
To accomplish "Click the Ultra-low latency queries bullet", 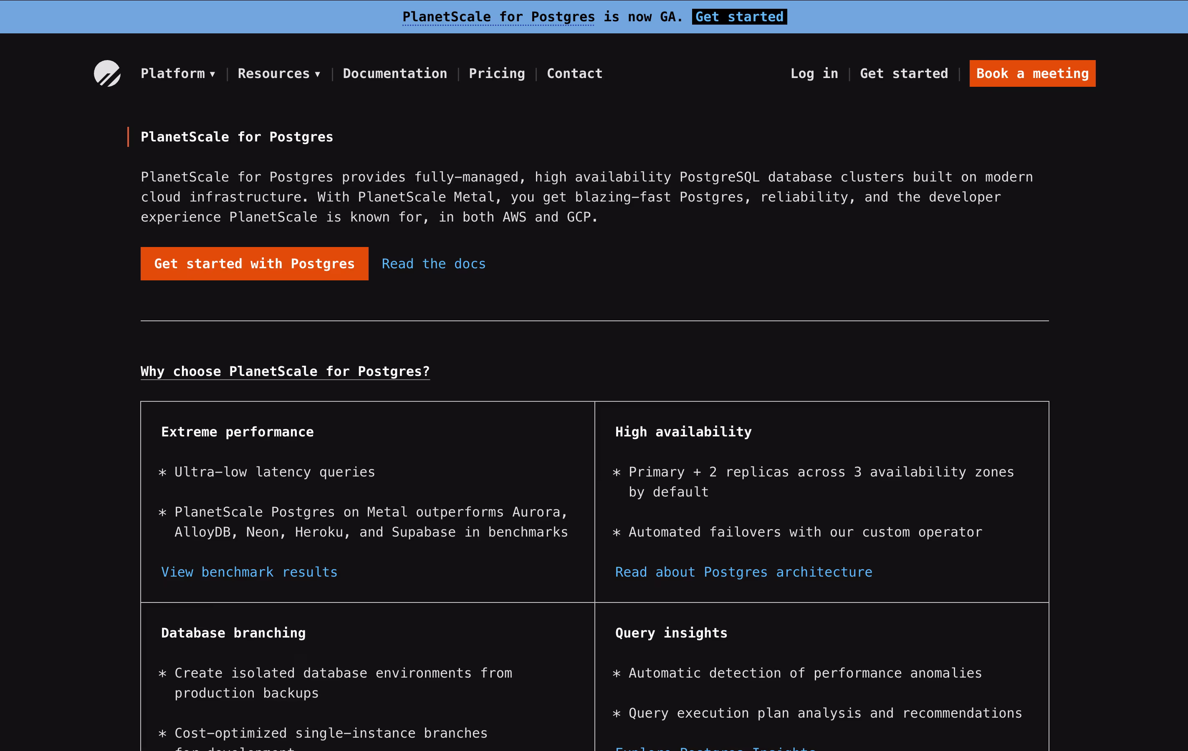I will 275,472.
